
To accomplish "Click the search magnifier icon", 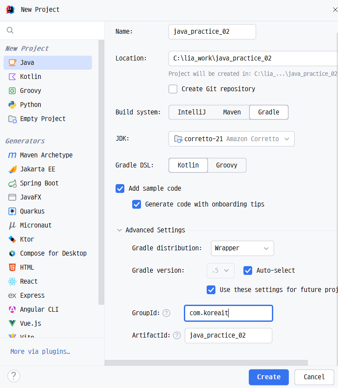I will pos(10,30).
